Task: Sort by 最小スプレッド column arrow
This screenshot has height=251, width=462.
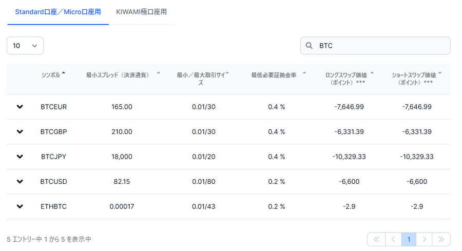Action: [x=159, y=72]
